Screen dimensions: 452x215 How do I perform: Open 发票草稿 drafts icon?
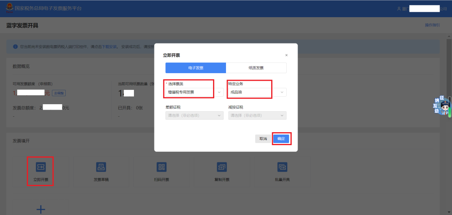coord(101,166)
